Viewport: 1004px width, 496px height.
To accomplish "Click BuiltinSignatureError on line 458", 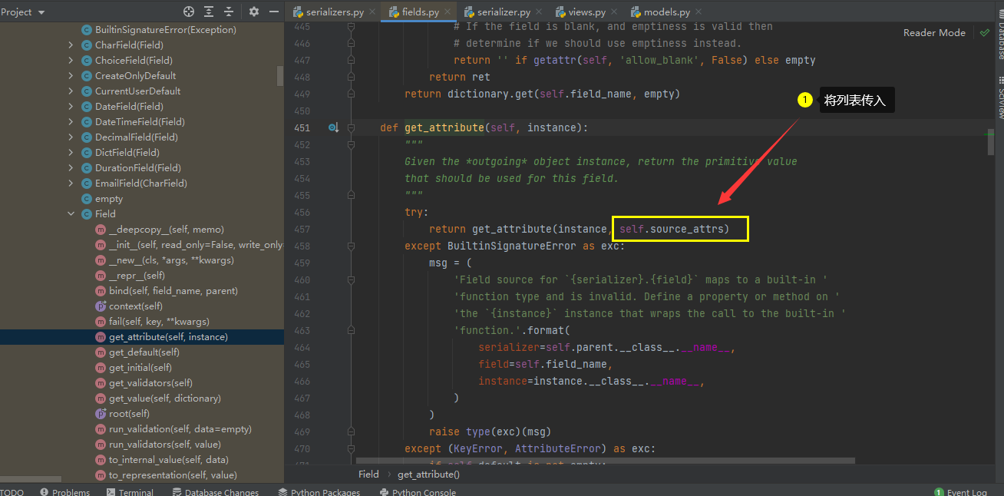I will (511, 246).
